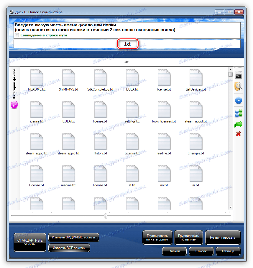Select the ar.txt file icon
253x268 pixels.
pyautogui.click(x=196, y=174)
